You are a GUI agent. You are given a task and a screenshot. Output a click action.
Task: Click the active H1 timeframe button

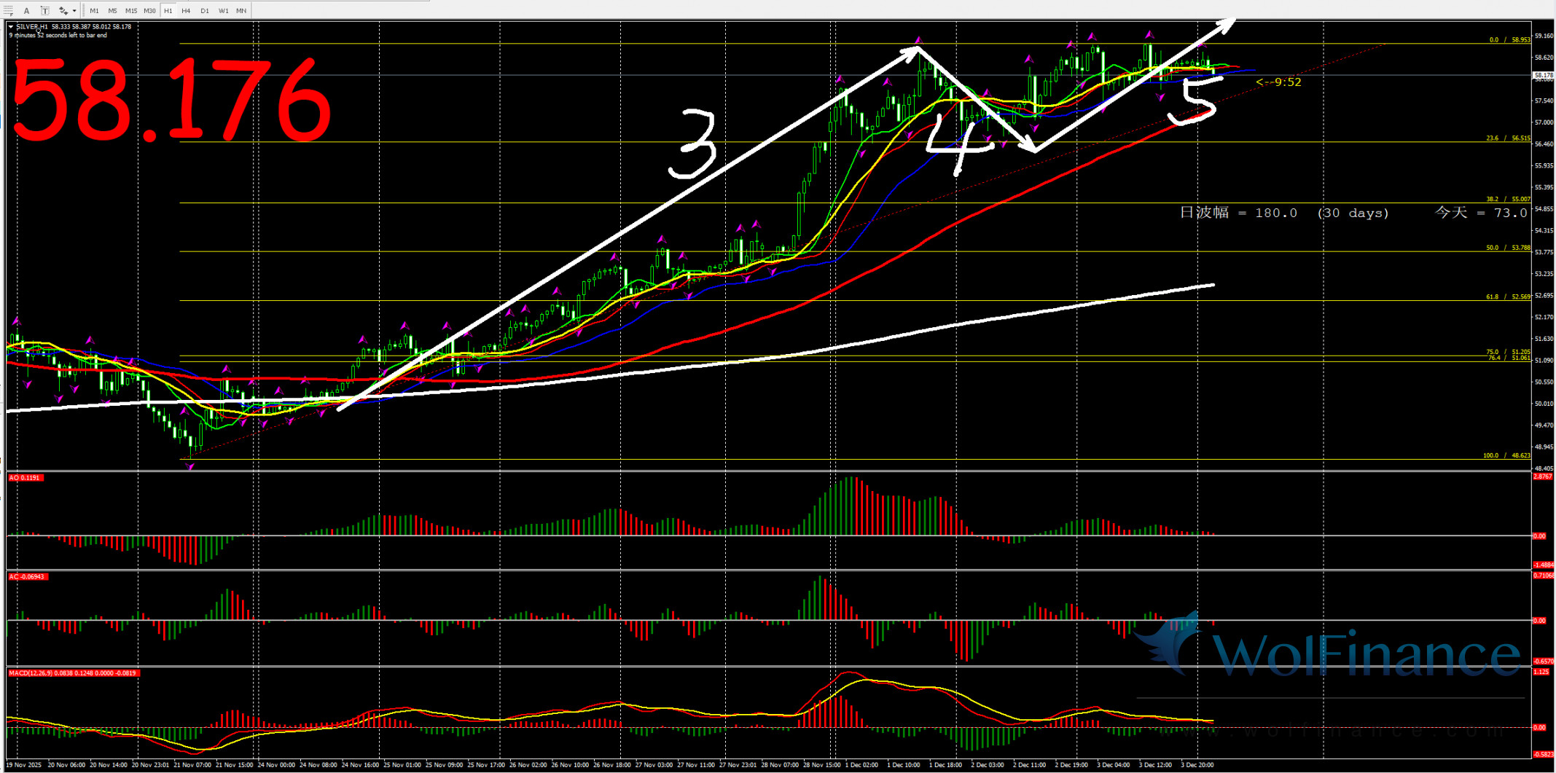coord(168,10)
